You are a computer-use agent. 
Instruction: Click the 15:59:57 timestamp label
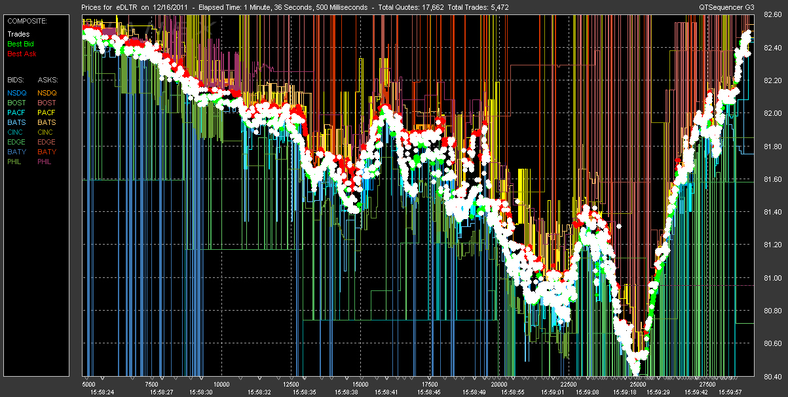(732, 392)
